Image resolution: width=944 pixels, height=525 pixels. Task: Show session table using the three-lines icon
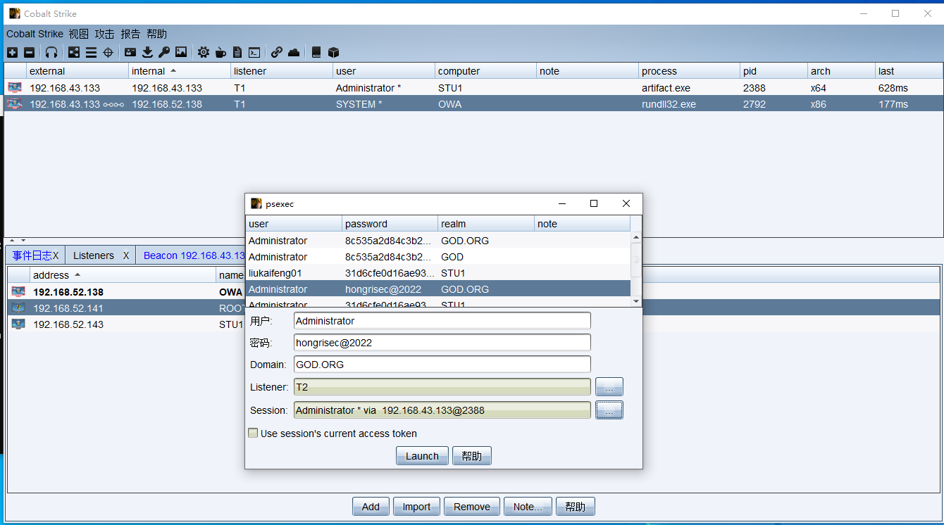point(91,52)
